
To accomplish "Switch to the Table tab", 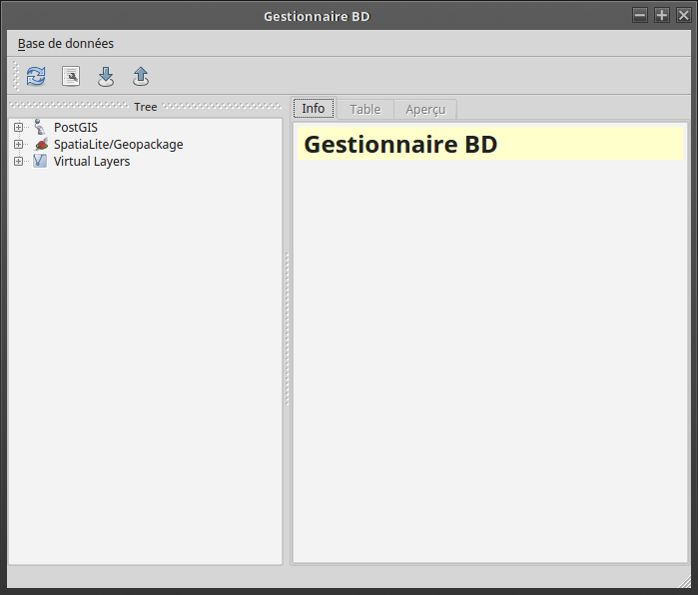I will point(364,110).
